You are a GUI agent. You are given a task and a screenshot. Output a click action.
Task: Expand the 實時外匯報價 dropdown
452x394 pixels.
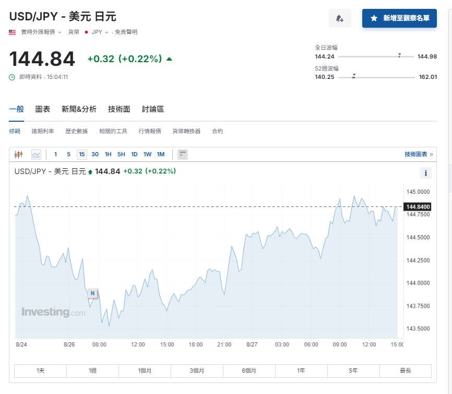pyautogui.click(x=60, y=32)
